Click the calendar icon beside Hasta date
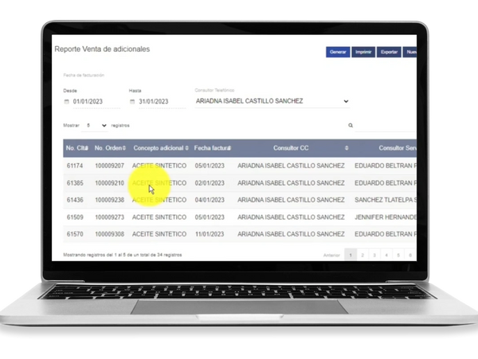This screenshot has height=359, width=478. pyautogui.click(x=132, y=102)
